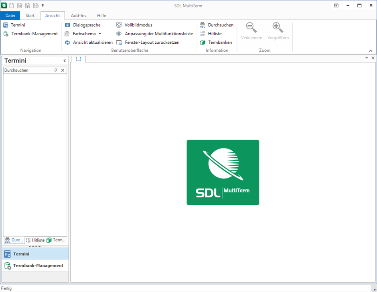Click Termini in the Navigation ribbon group
Screen dimensions: 377x292
click(x=14, y=25)
